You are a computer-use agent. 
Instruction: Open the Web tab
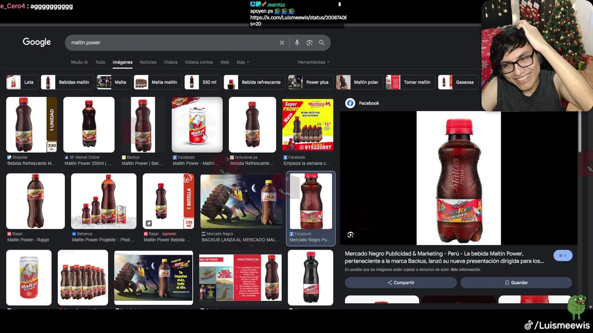[x=225, y=62]
